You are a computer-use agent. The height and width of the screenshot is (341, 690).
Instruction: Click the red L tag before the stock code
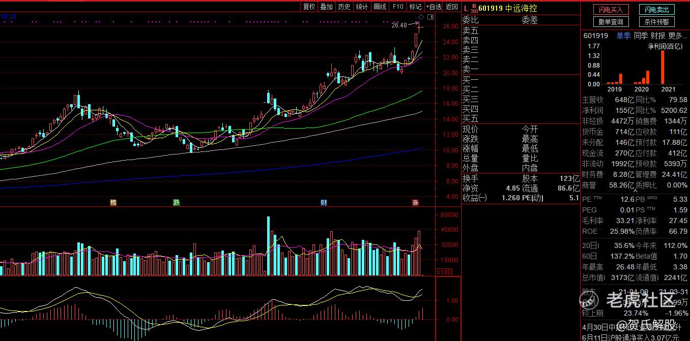(466, 8)
